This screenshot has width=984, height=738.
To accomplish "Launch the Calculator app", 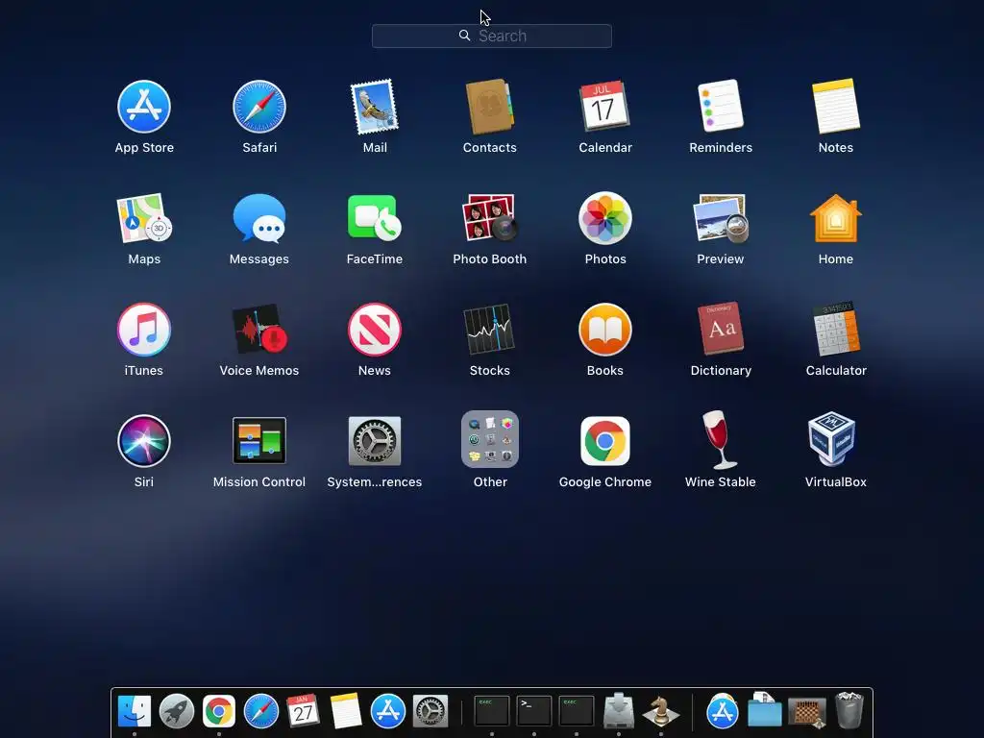I will [836, 329].
